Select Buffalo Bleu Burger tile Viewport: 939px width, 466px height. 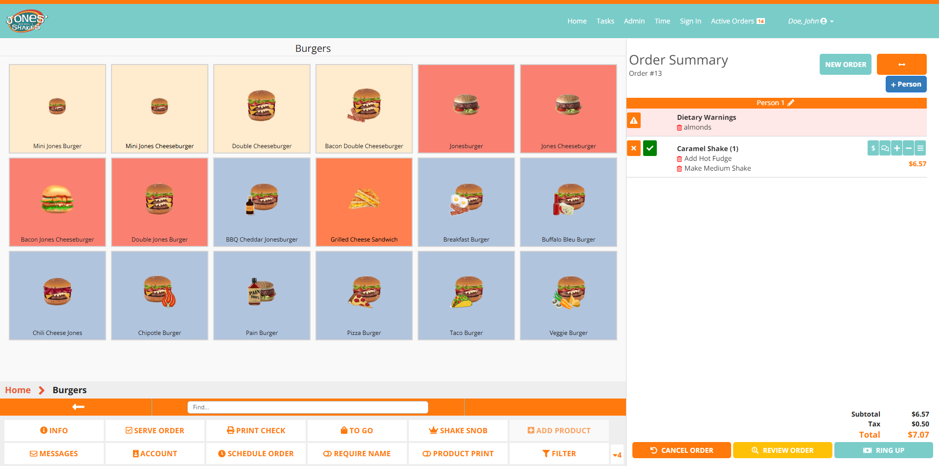(x=568, y=202)
